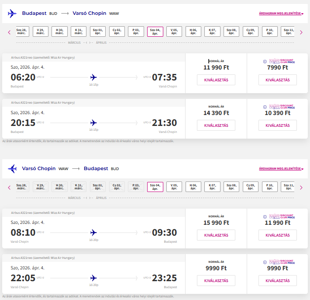Viewport: 310px width, 300px height.
Task: Click info icon beside return 9990 Ft Discount Club price
Action: point(265,262)
